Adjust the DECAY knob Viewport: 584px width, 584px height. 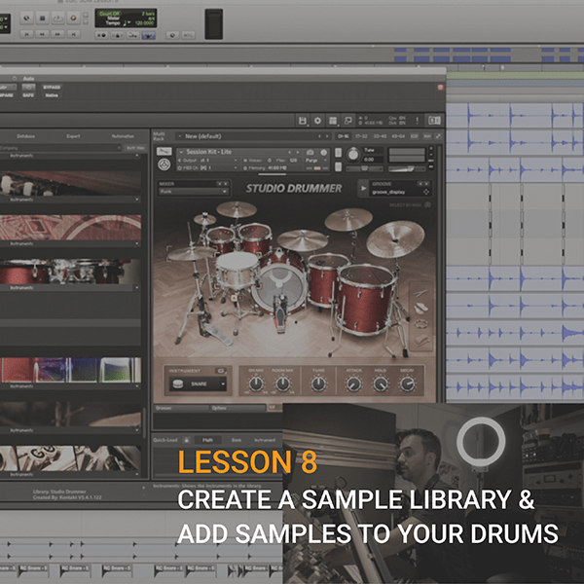(x=408, y=383)
